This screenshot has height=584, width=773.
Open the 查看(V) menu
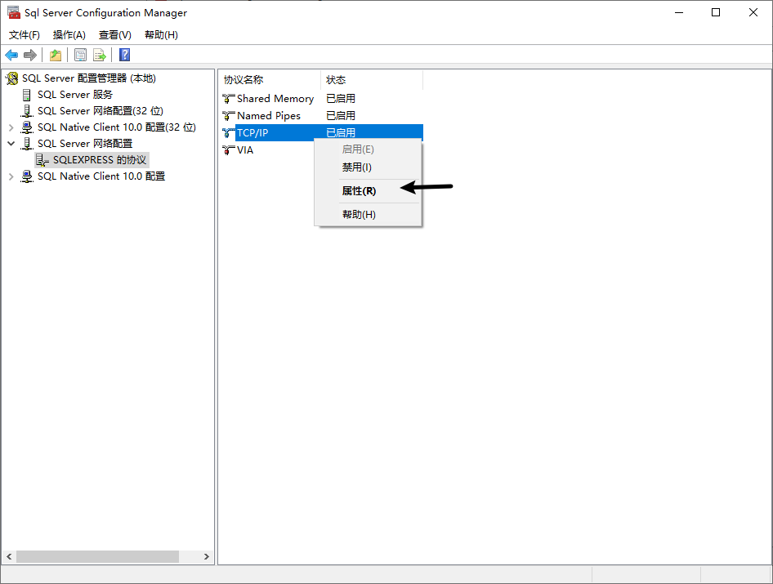(114, 35)
